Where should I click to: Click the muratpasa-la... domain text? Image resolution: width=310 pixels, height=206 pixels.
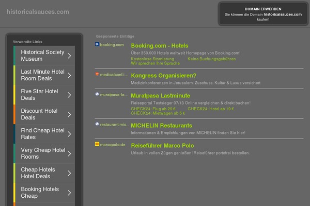point(114,95)
